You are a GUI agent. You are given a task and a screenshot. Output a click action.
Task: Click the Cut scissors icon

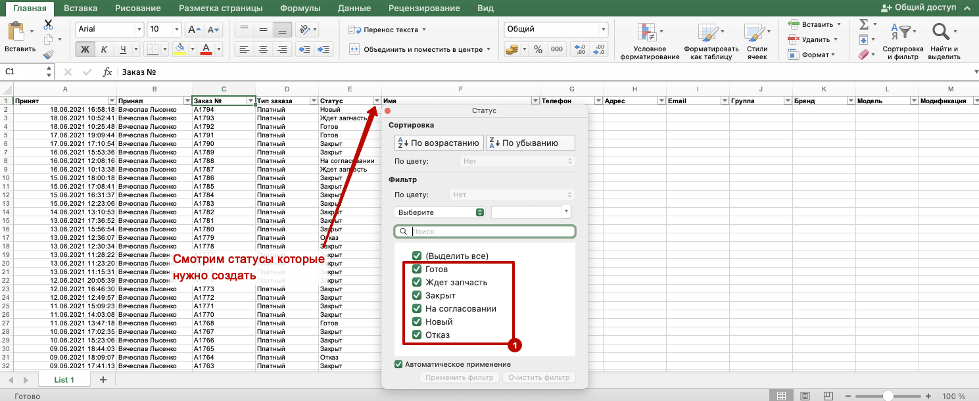coord(48,24)
